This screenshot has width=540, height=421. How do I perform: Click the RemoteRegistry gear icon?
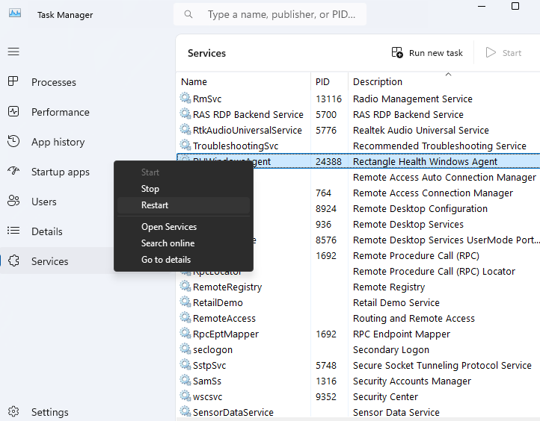(185, 287)
